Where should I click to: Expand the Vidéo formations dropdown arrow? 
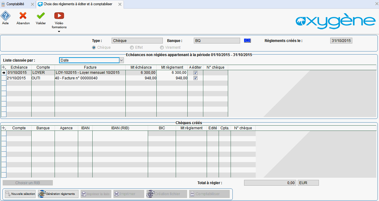pyautogui.click(x=59, y=32)
